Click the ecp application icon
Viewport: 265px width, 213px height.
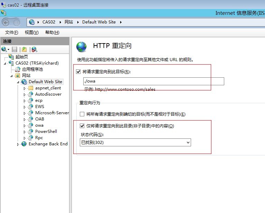pyautogui.click(x=31, y=100)
